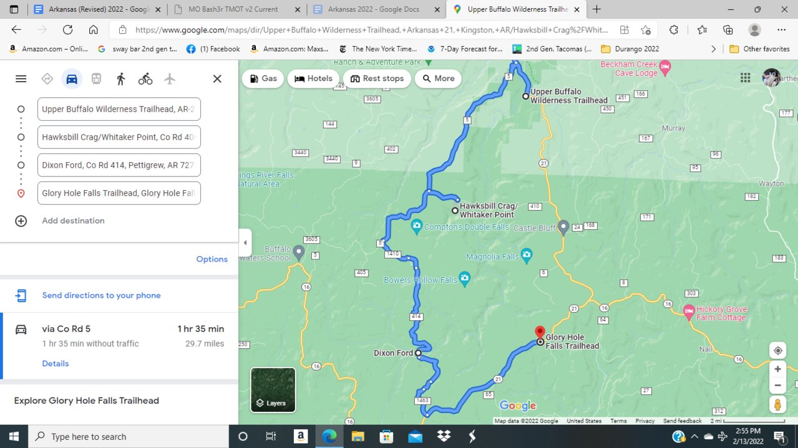Viewport: 798px width, 448px height.
Task: Open the More search categories chip
Action: (438, 79)
